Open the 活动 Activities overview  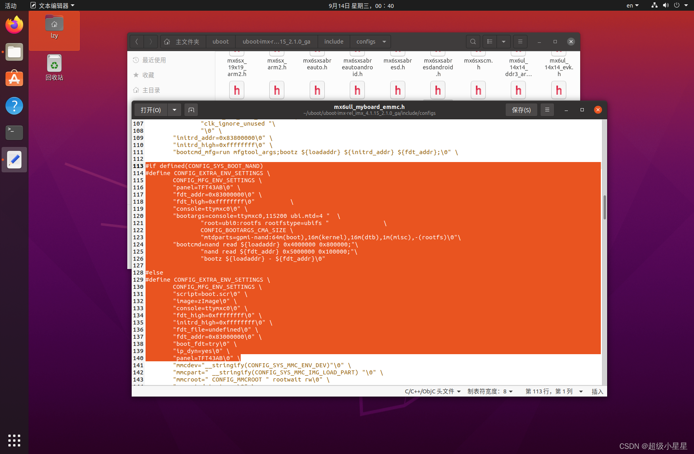point(10,6)
